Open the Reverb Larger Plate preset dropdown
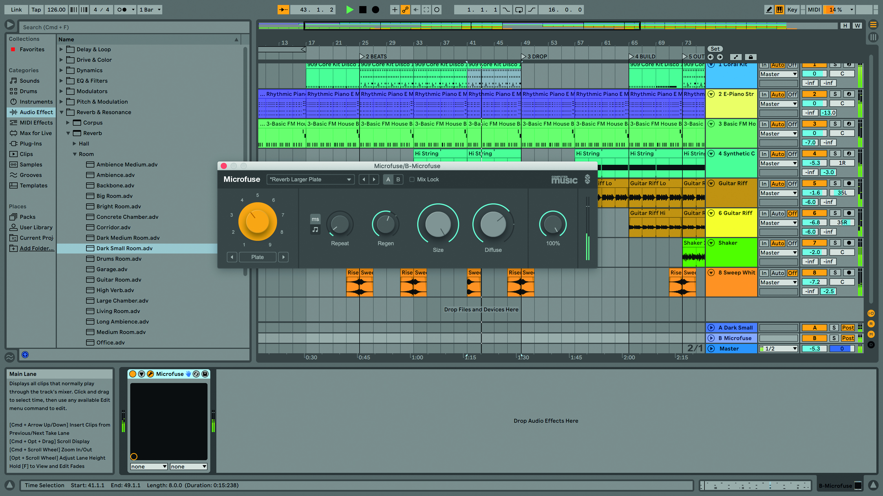 coord(310,179)
